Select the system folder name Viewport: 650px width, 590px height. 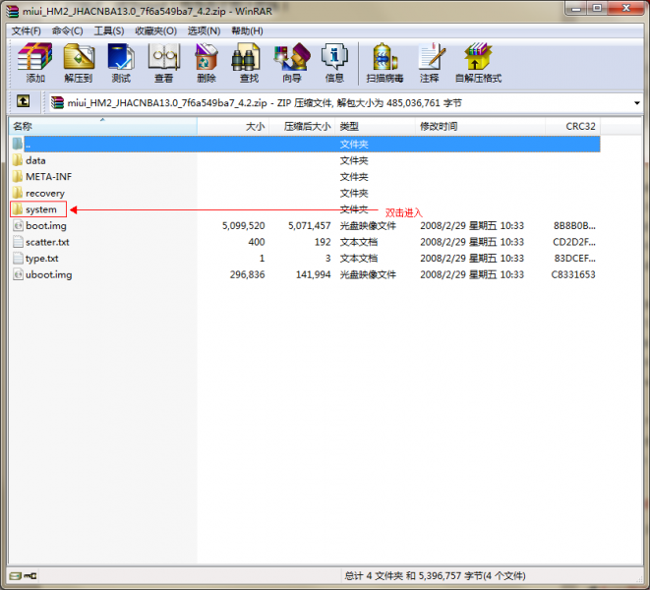pos(41,209)
